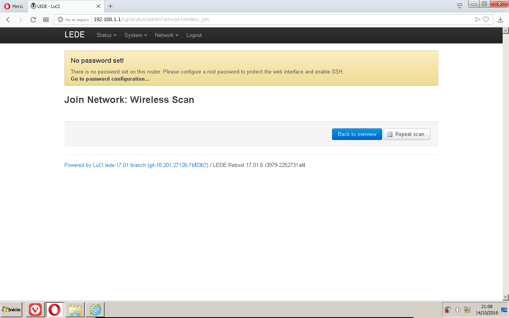The image size is (509, 318).
Task: Expand the Status dropdown menu
Action: (x=107, y=35)
